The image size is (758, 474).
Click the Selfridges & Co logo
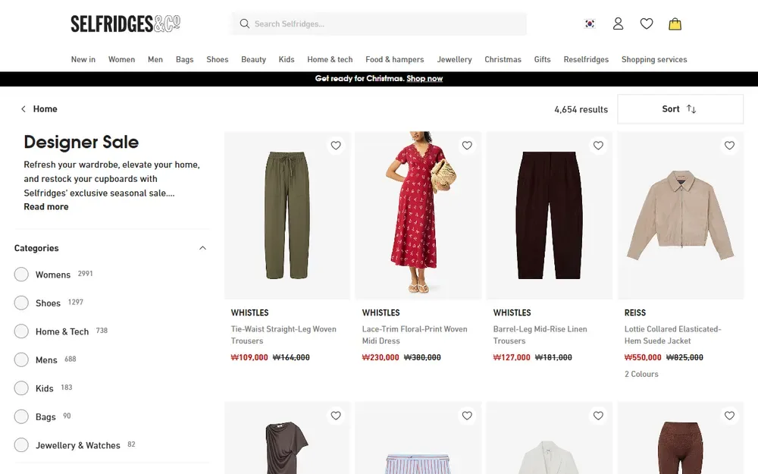(126, 24)
